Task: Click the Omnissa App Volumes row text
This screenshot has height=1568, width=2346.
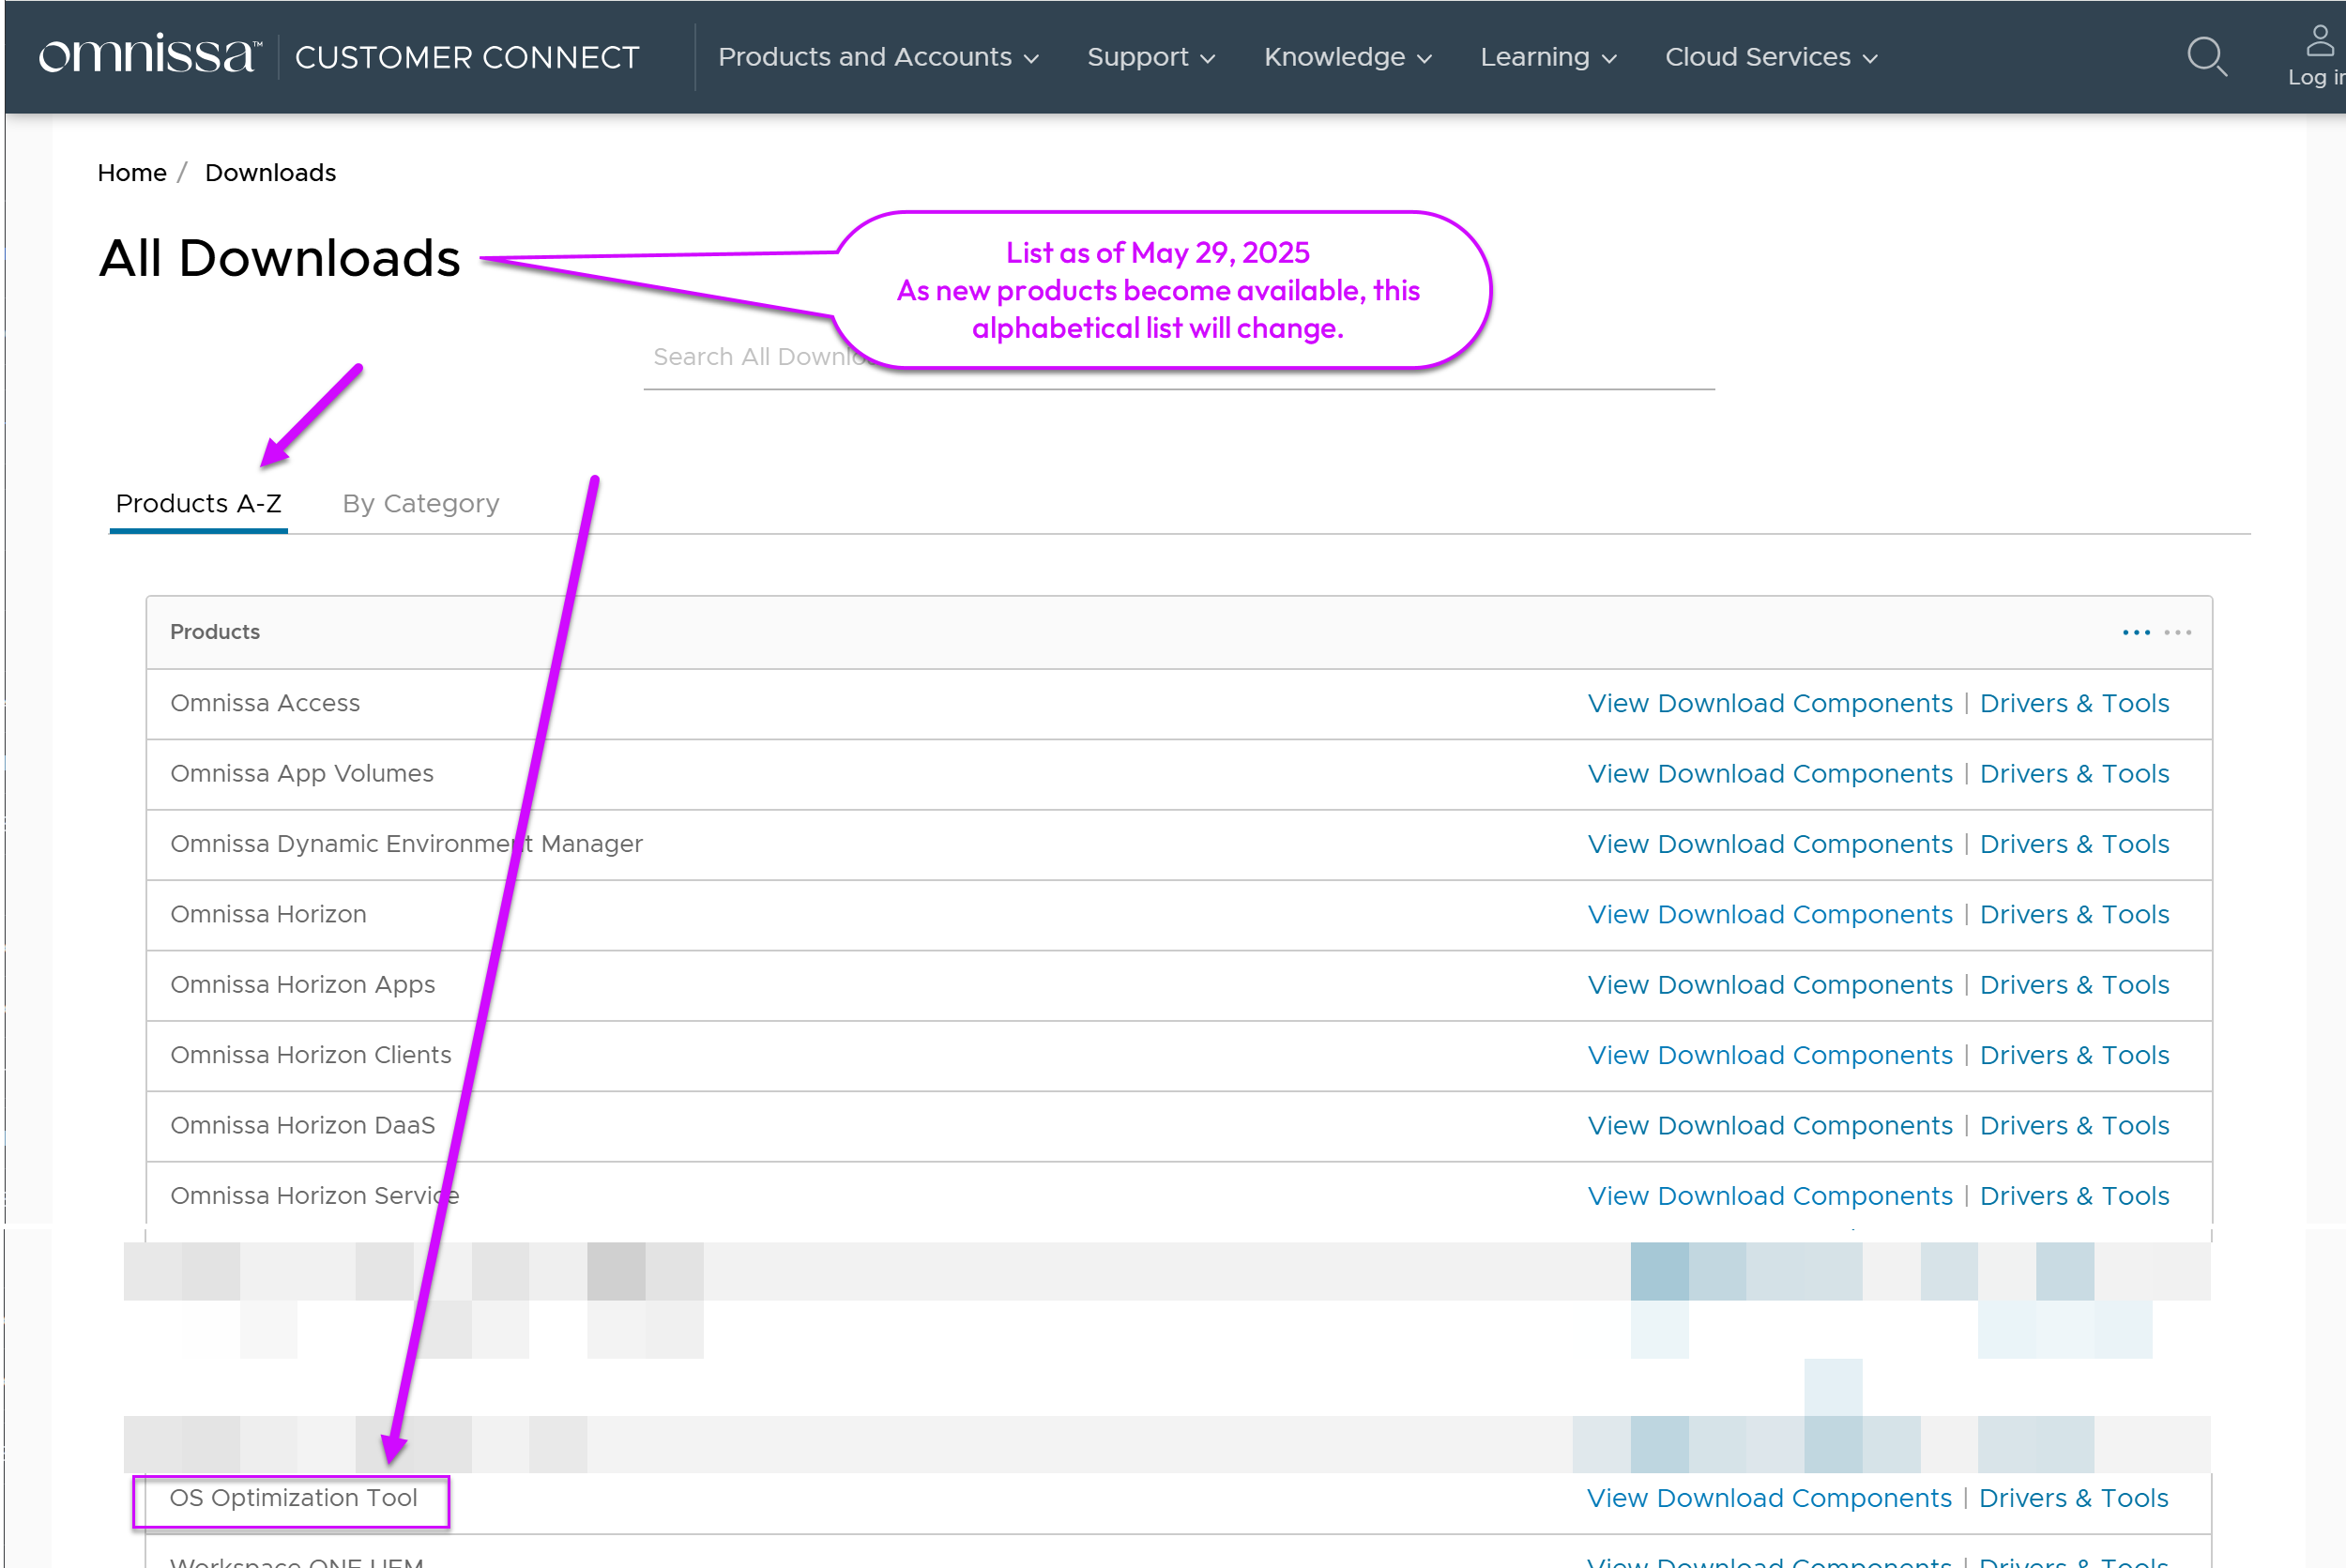Action: click(x=302, y=774)
